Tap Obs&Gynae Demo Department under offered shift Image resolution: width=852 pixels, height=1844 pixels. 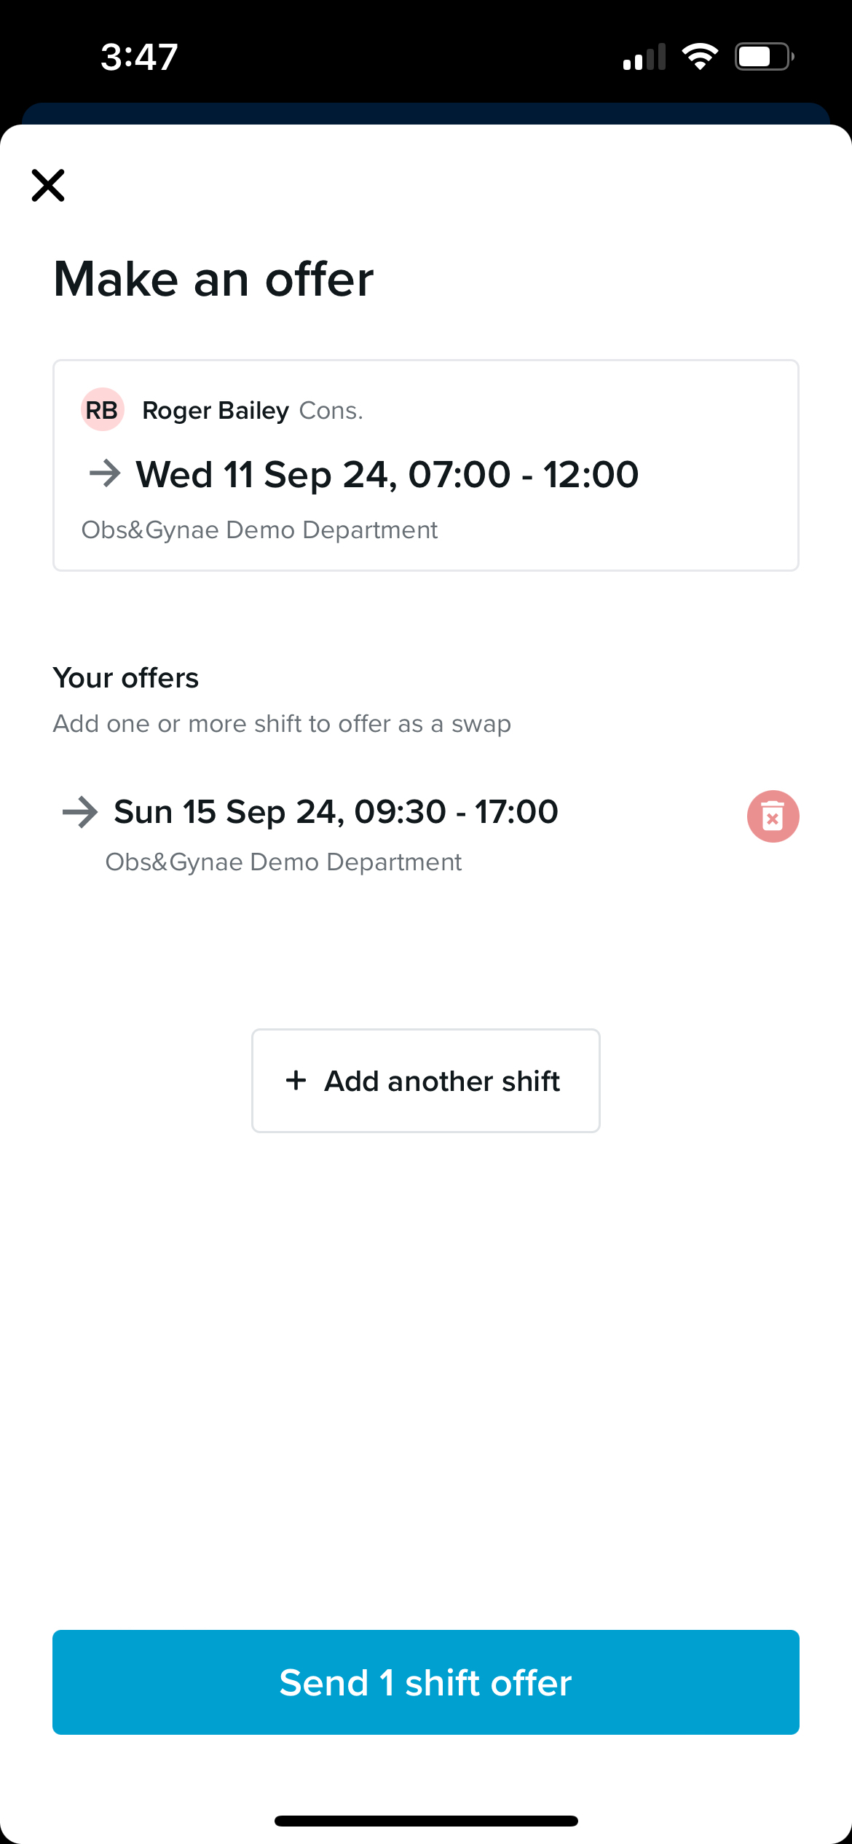coord(283,862)
